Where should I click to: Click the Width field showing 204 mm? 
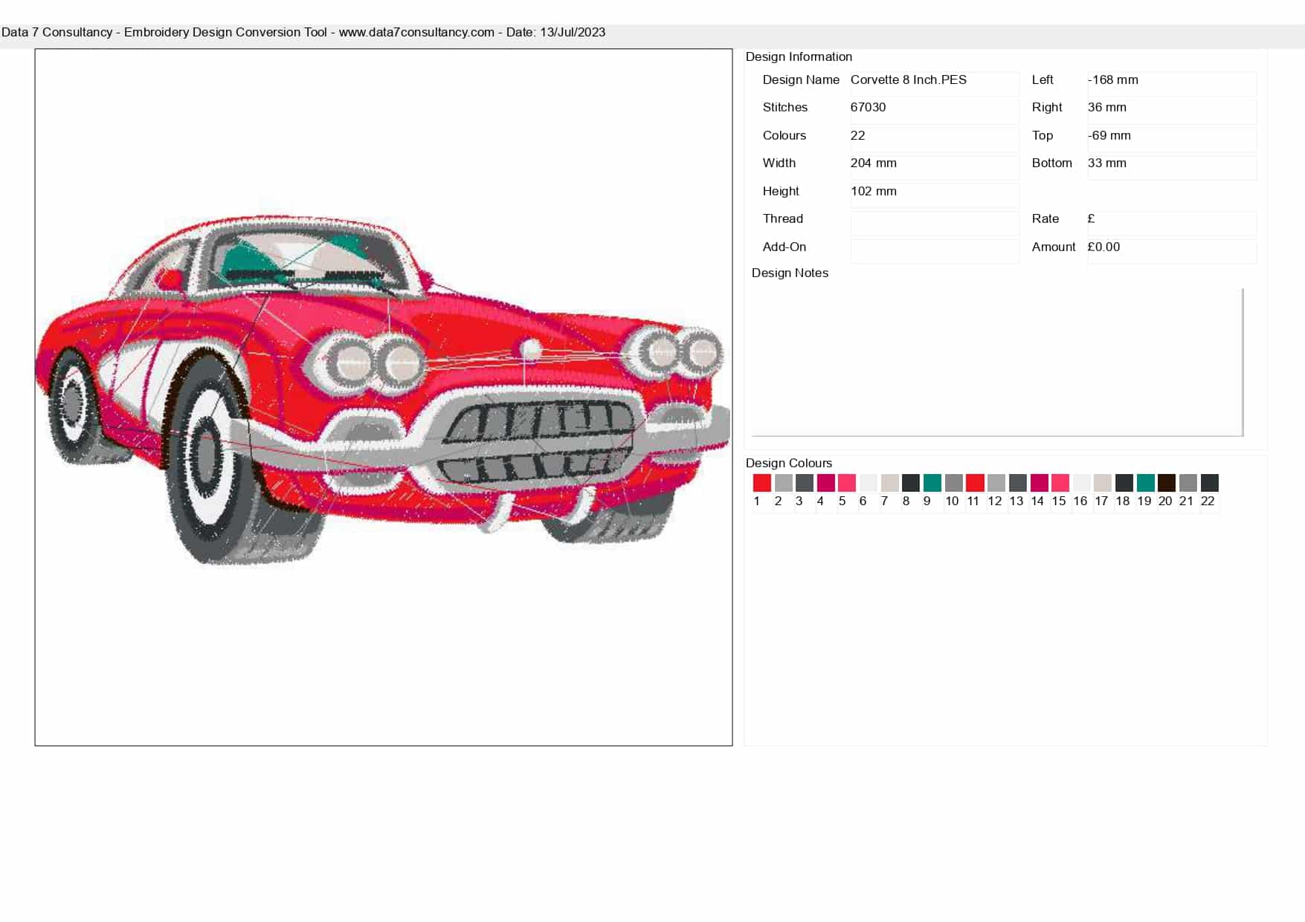coord(935,167)
